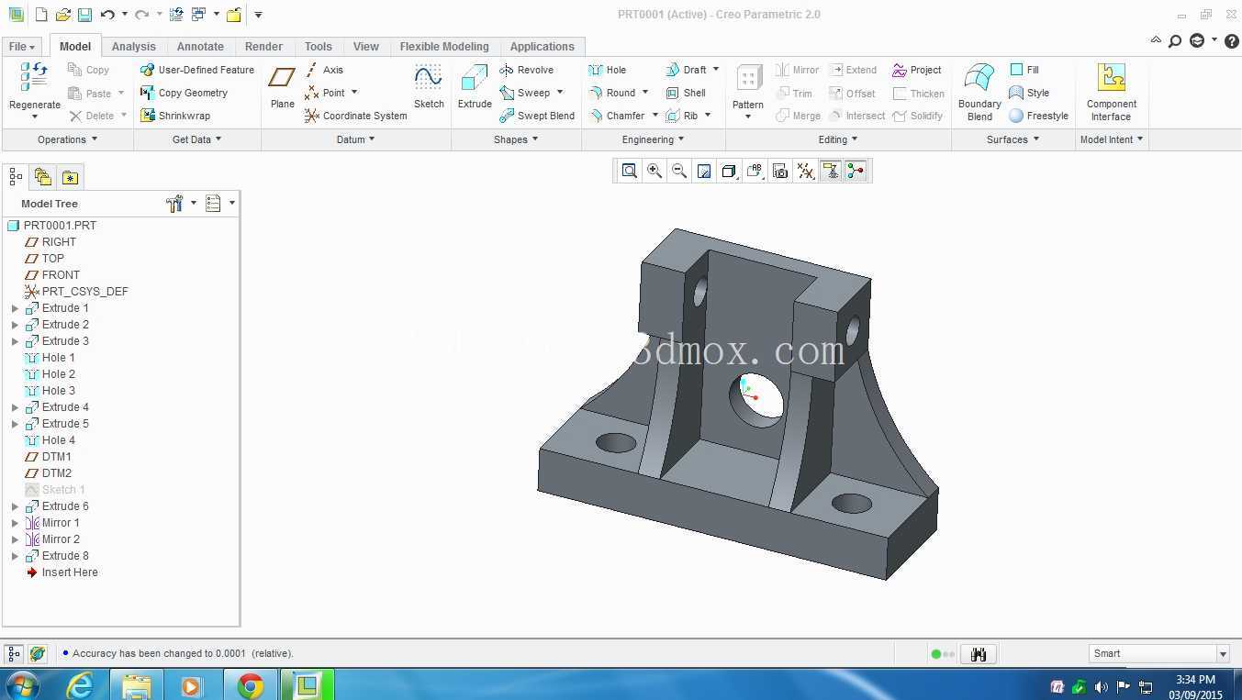
Task: Open Component Interface
Action: coord(1112,92)
